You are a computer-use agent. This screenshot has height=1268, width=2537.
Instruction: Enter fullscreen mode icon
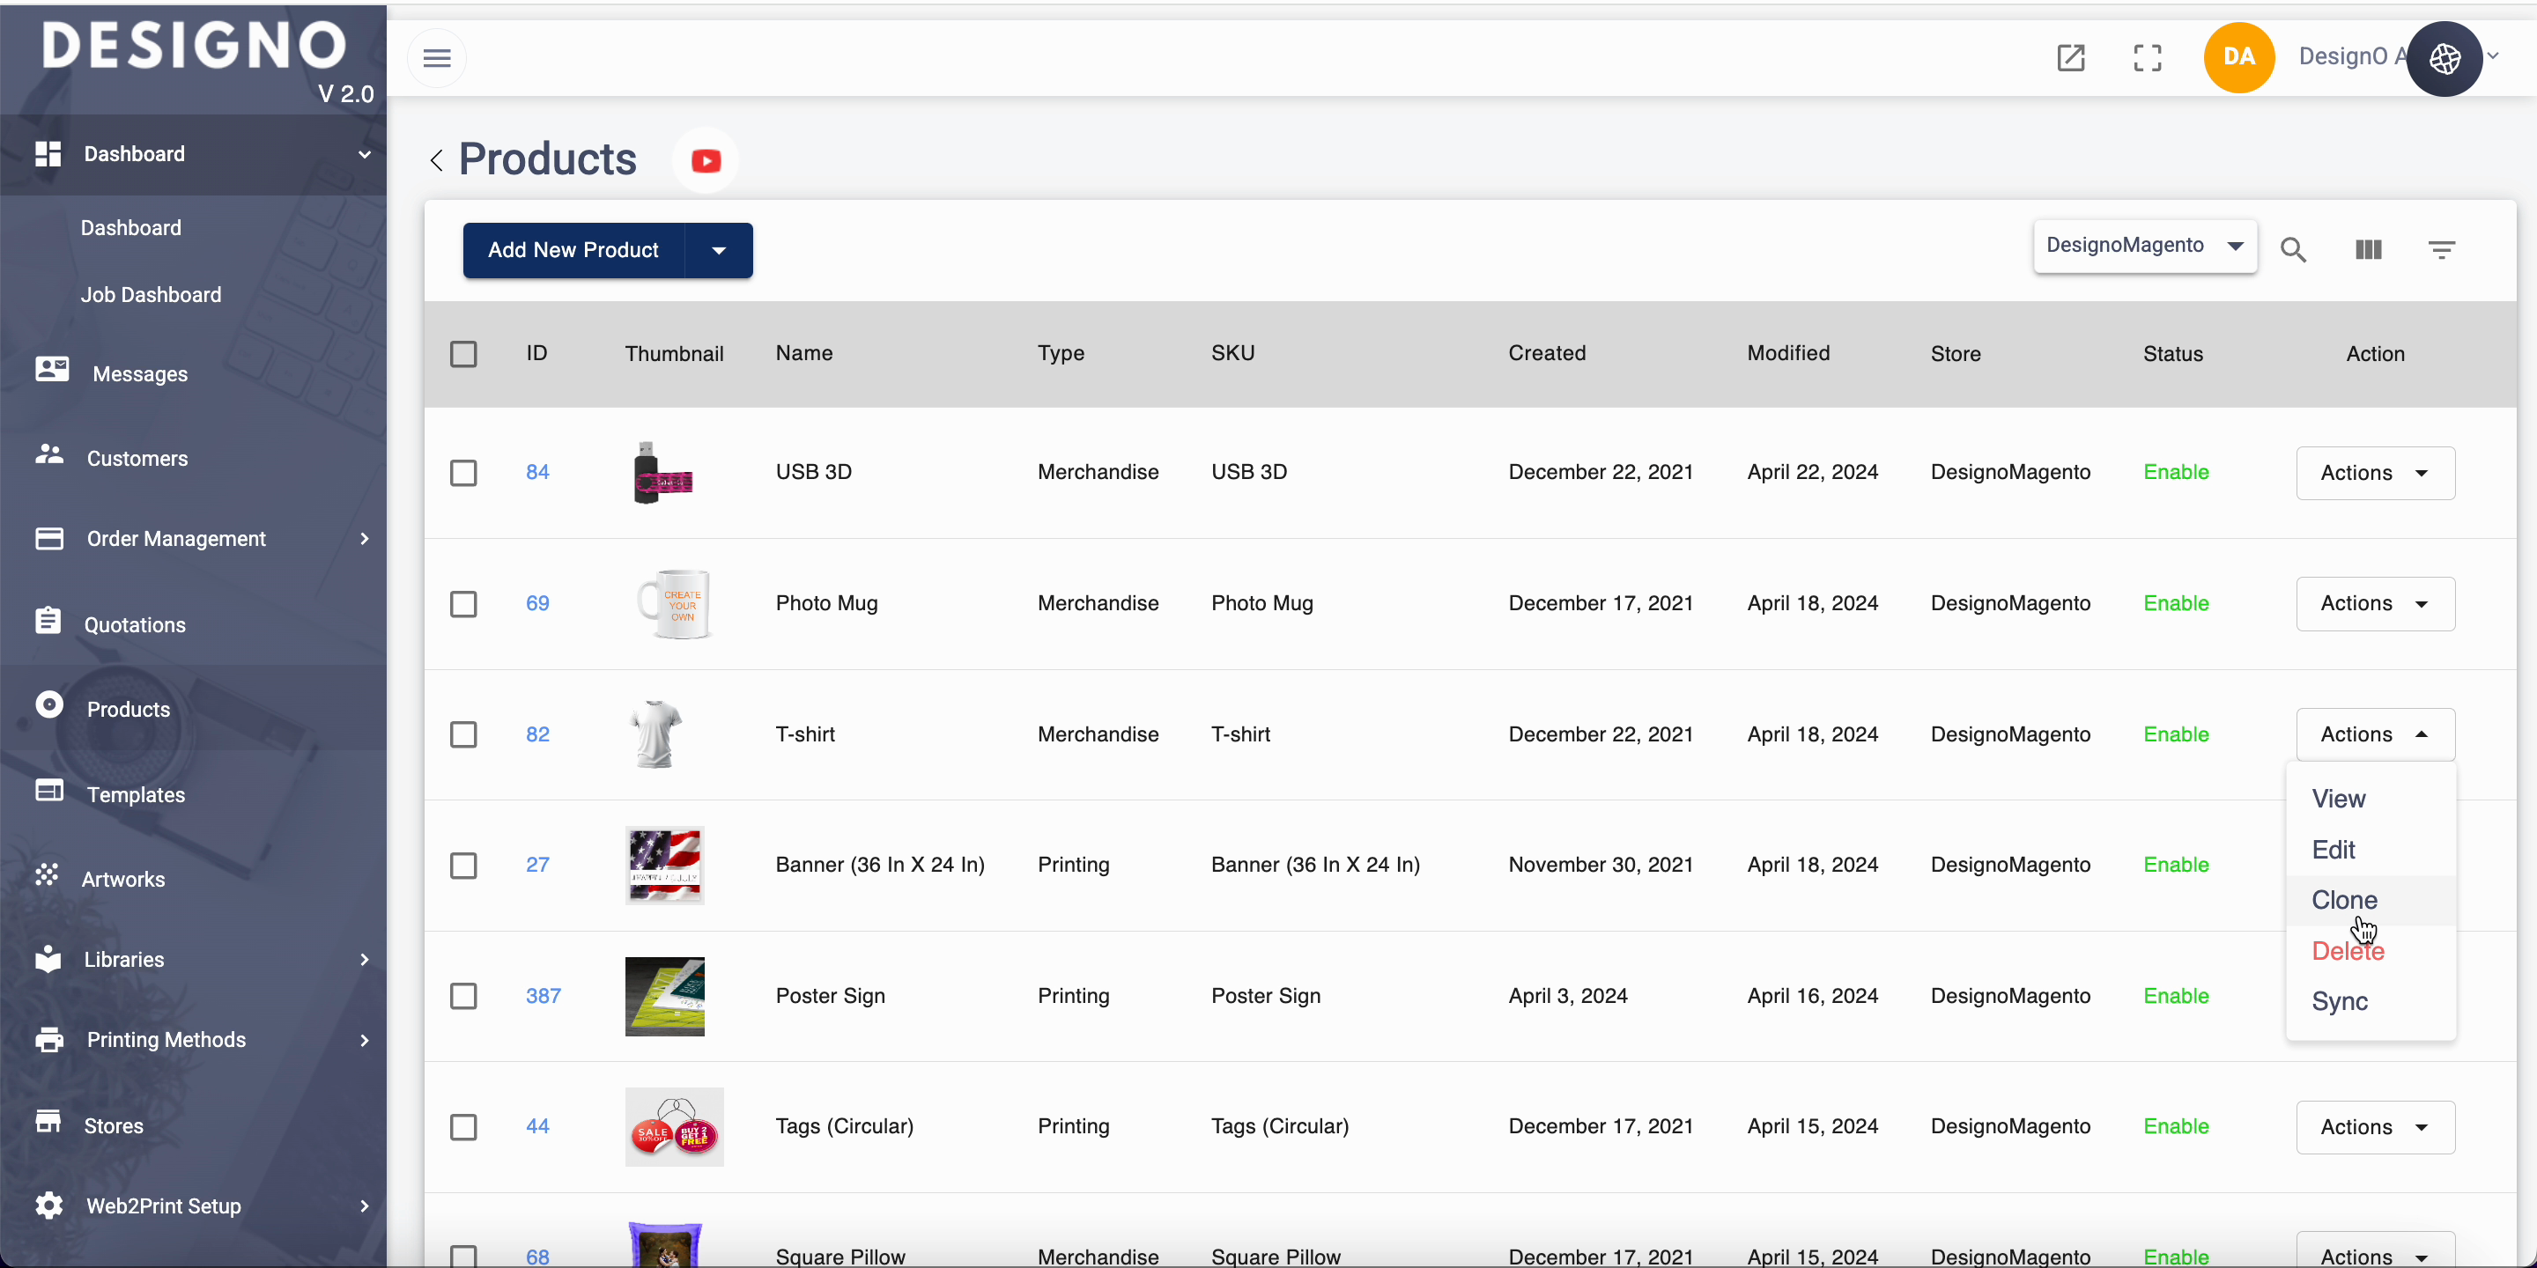(2147, 58)
